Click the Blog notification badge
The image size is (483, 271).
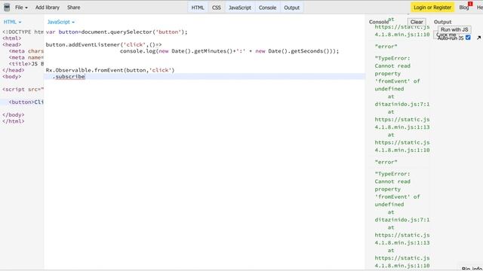click(470, 4)
